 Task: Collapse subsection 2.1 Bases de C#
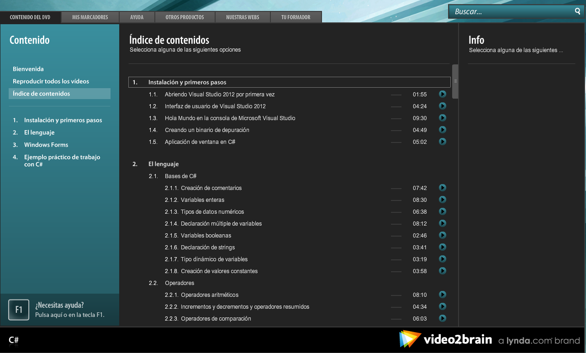point(180,176)
